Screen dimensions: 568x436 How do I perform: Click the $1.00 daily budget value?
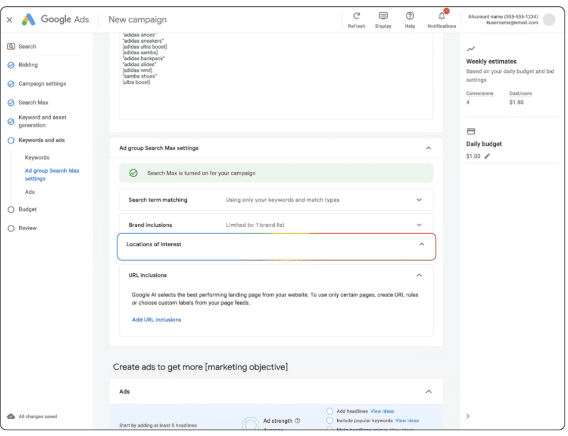(473, 156)
